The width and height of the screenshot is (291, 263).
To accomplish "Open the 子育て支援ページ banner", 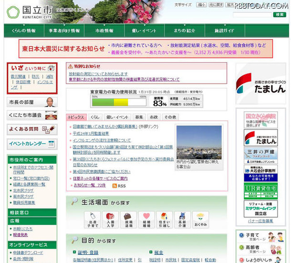I will click(261, 237).
